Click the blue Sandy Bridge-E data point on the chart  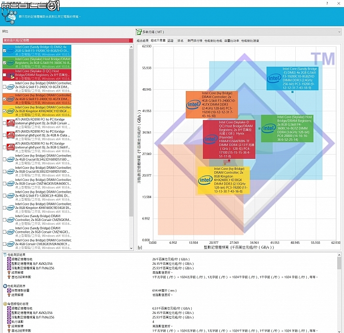click(292, 92)
